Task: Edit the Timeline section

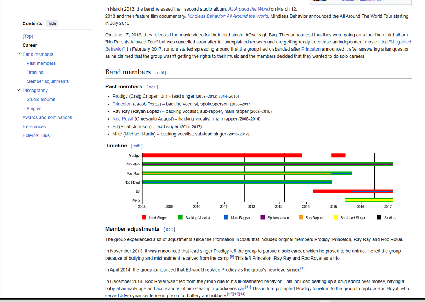Action: (137, 146)
